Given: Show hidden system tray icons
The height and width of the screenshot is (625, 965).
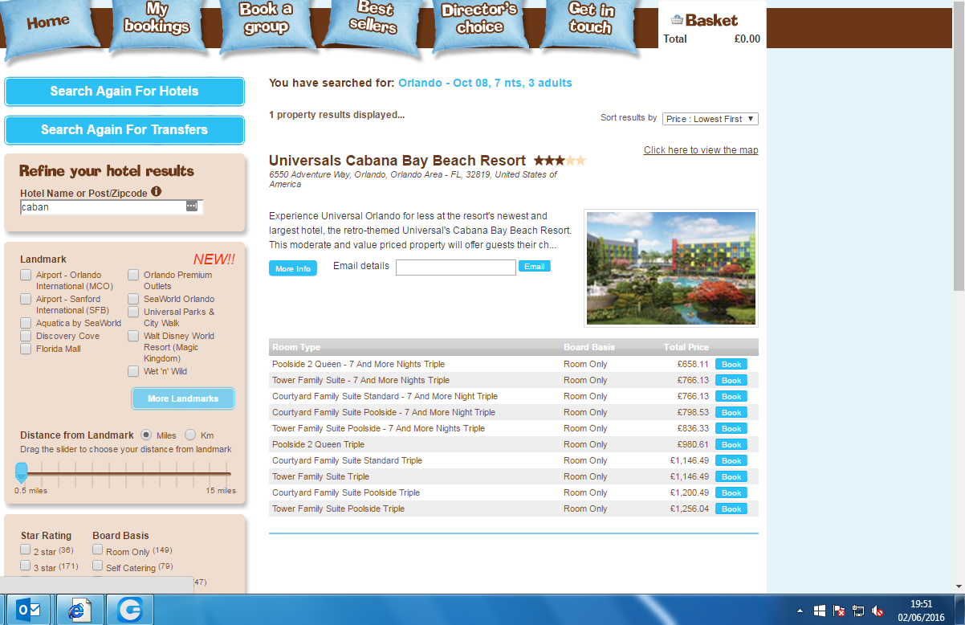Looking at the screenshot, I should (800, 611).
